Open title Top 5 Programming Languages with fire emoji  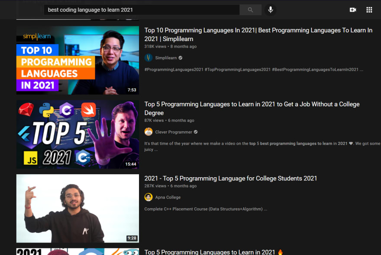(214, 252)
